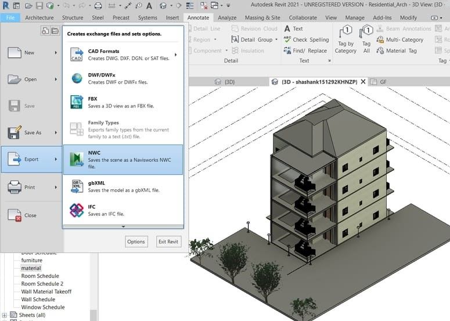This screenshot has width=450, height=321.
Task: Click NWC Navisworks export option
Action: [123, 160]
